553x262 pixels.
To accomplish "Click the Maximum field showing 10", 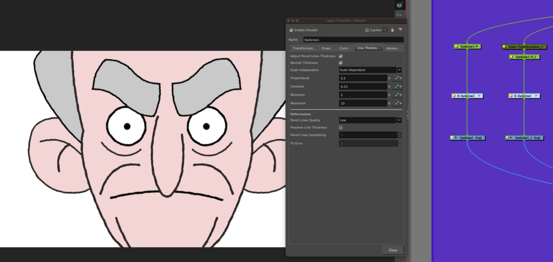I will (363, 103).
